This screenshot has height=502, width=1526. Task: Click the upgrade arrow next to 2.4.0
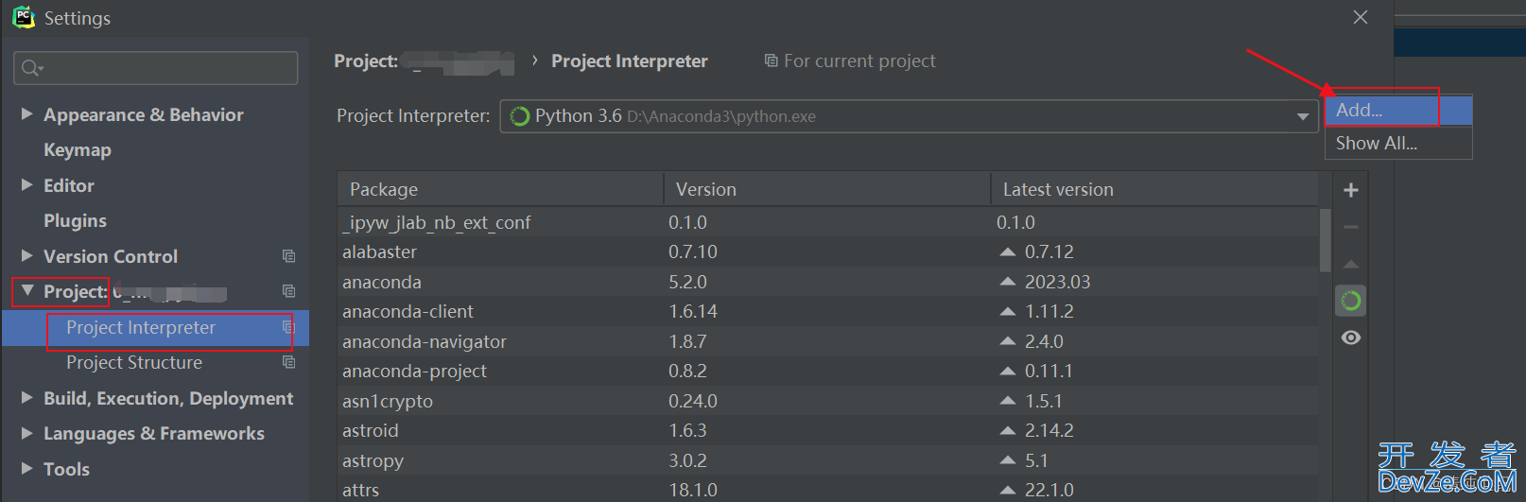(x=1008, y=341)
